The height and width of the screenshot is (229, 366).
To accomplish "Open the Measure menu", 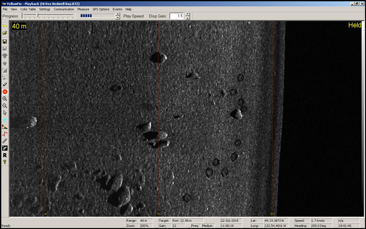I will coord(83,9).
